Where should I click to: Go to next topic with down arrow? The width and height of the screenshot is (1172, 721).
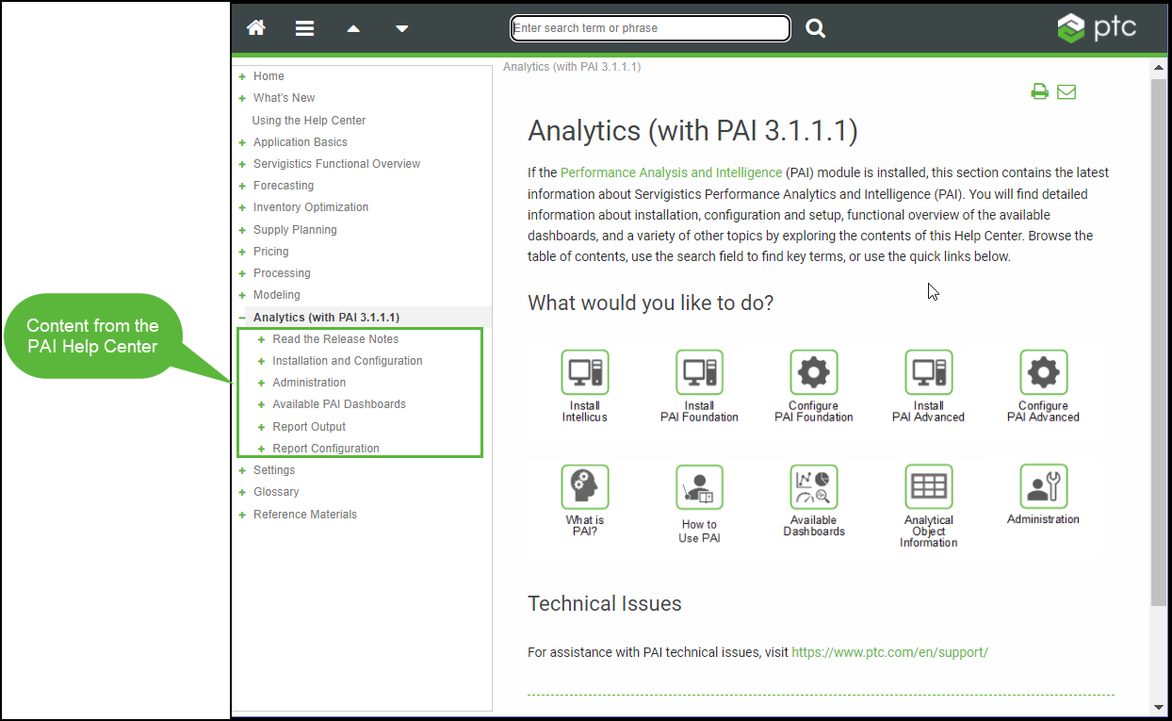click(402, 29)
